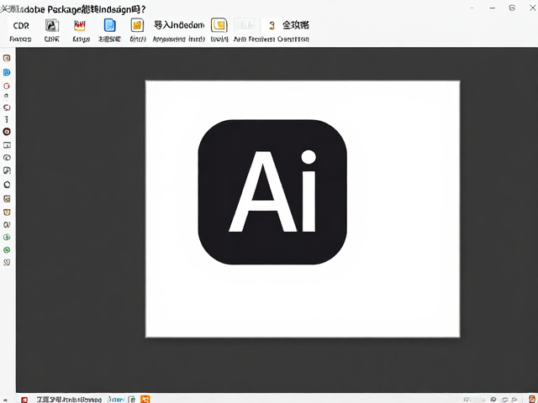Click the number 3 toolbar item
Viewport: 538px width, 403px height.
272,26
